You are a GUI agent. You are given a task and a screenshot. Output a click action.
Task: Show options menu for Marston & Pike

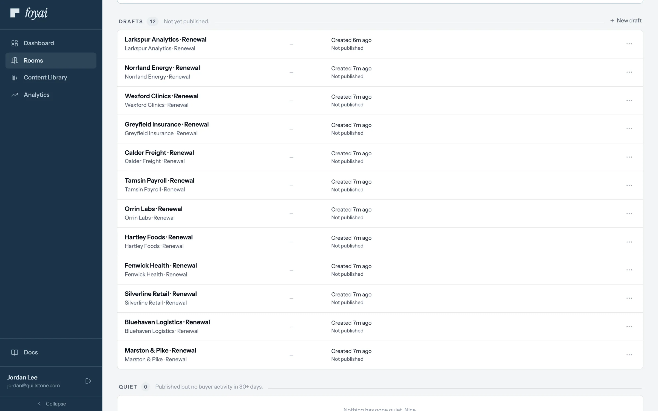coord(629,355)
